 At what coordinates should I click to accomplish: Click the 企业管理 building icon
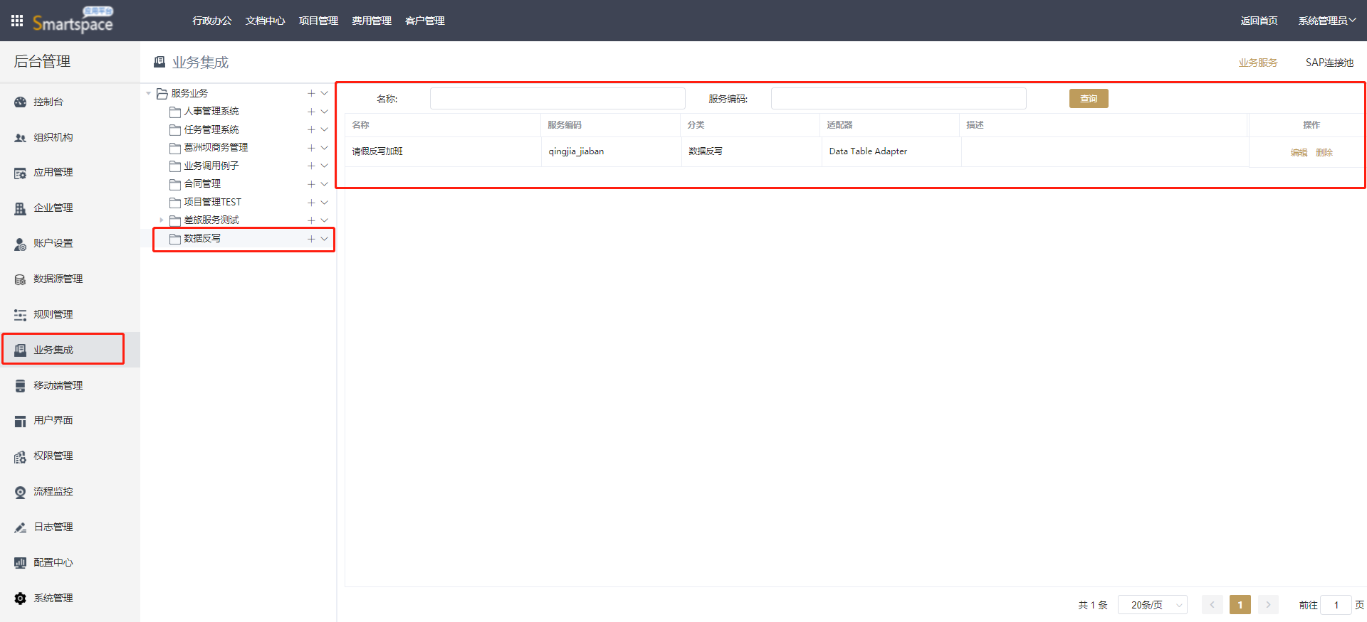point(20,208)
